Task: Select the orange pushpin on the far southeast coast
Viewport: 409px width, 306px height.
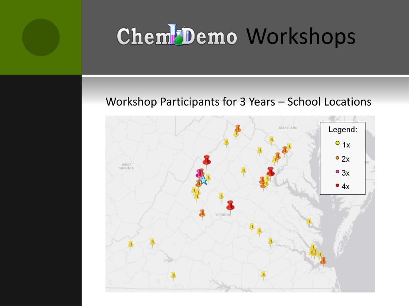Action: click(323, 261)
